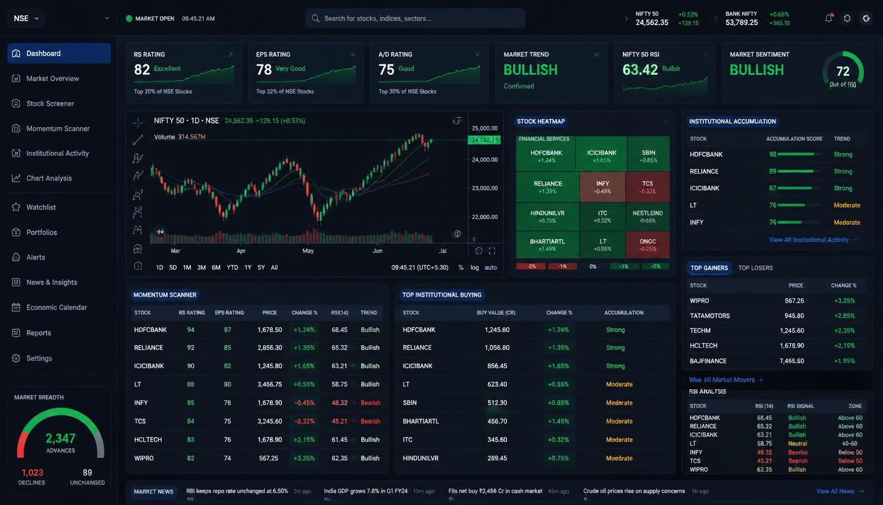
Task: Close the EPS Rating card
Action: tap(353, 55)
